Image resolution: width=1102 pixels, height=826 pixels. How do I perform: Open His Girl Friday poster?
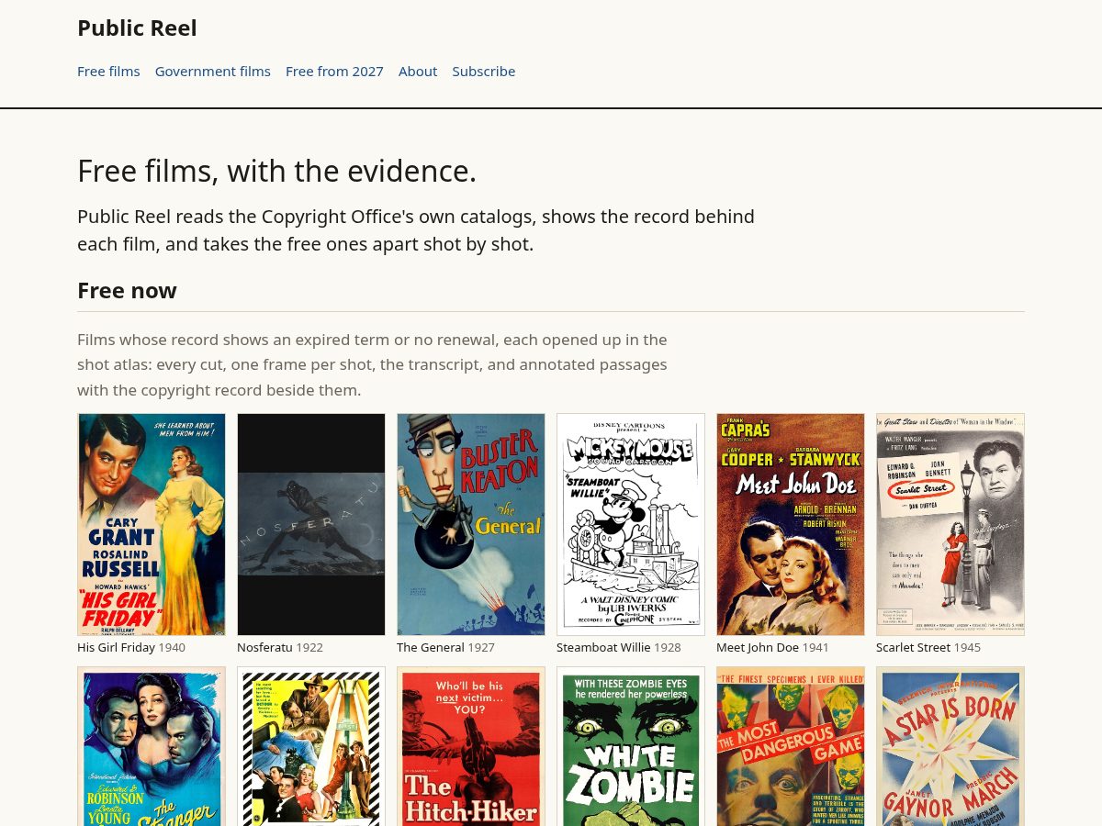[x=152, y=524]
